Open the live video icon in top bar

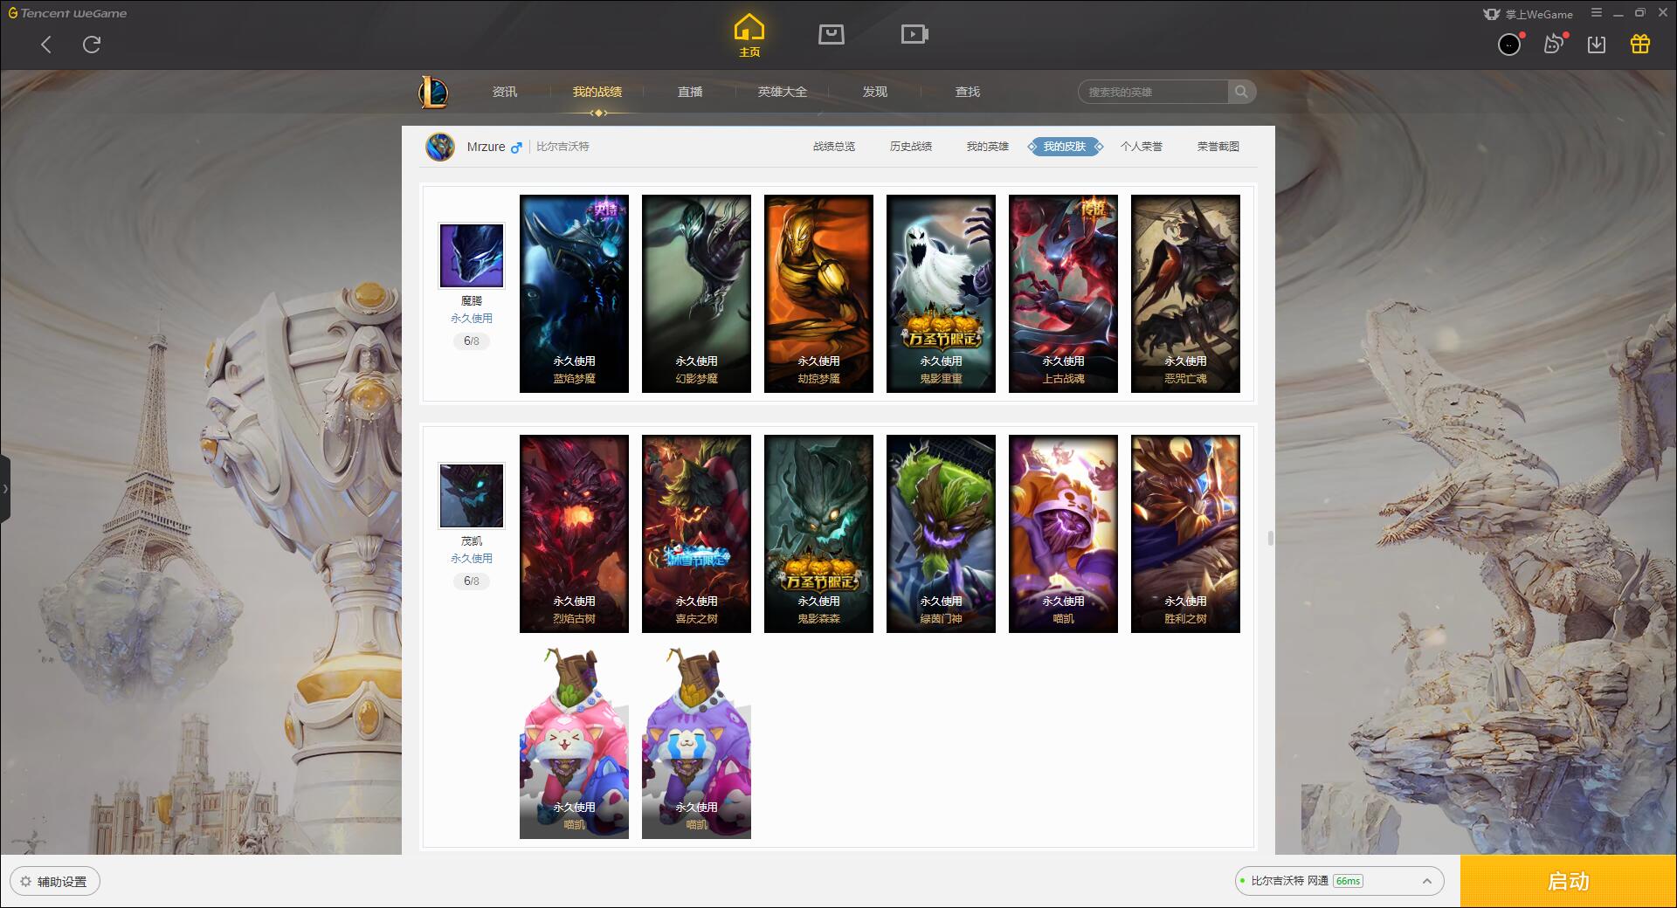(914, 35)
